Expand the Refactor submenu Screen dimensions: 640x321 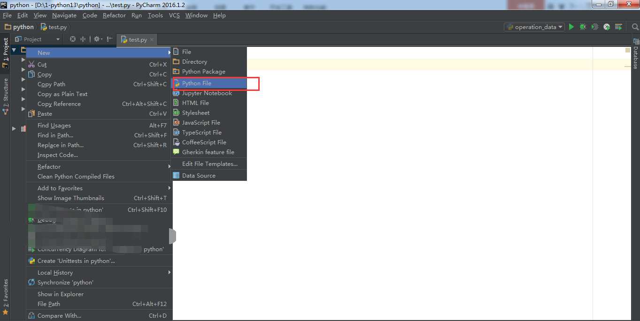[99, 166]
